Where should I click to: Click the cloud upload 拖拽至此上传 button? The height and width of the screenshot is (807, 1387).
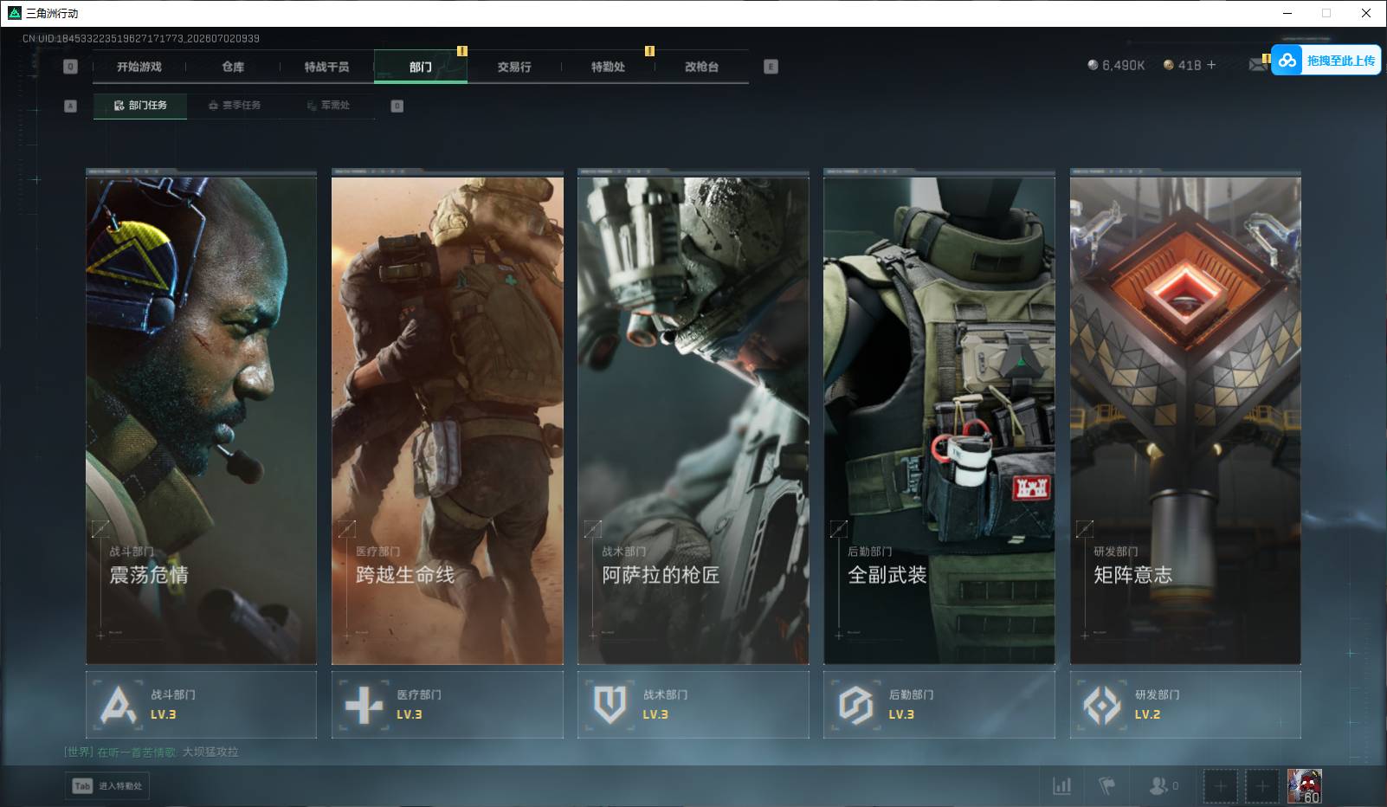[x=1326, y=61]
